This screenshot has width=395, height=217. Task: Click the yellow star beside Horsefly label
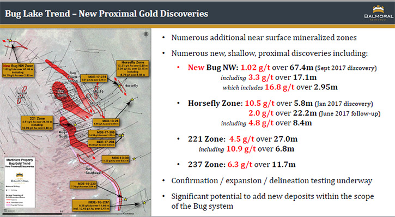(119, 86)
